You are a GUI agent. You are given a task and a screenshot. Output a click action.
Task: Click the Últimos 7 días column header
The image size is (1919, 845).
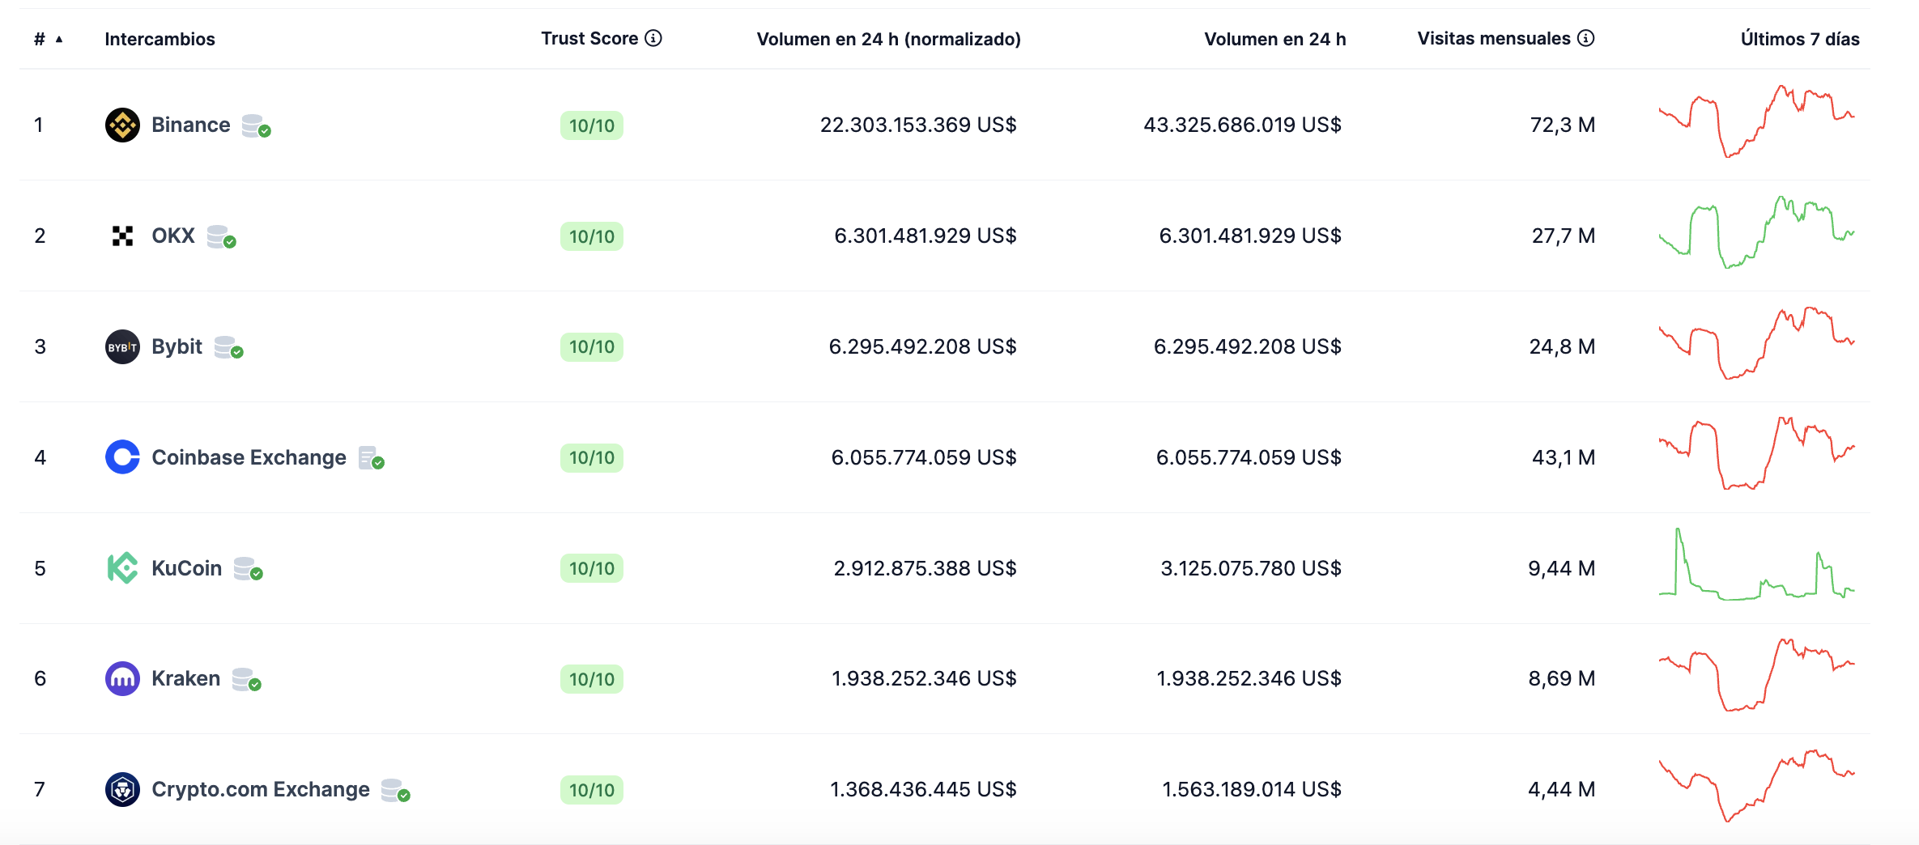[x=1799, y=39]
